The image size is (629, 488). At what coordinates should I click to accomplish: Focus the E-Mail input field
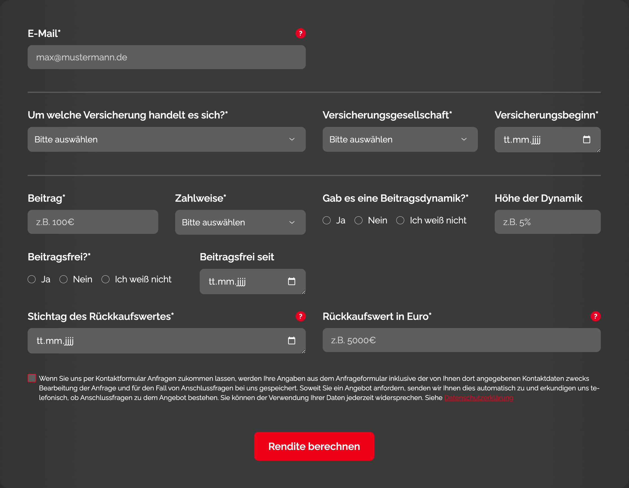pyautogui.click(x=166, y=57)
